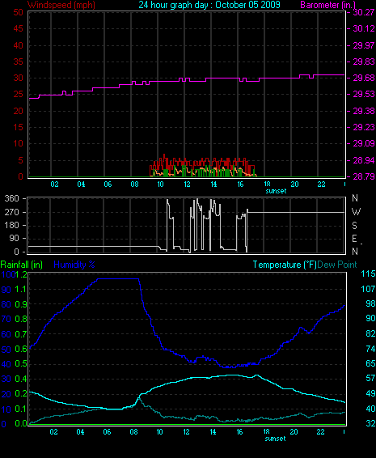Click the 100 humidity scale value
376x458 pixels.
(7, 274)
